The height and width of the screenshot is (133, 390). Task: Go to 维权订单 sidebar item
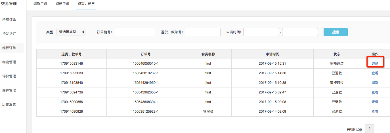point(9,48)
